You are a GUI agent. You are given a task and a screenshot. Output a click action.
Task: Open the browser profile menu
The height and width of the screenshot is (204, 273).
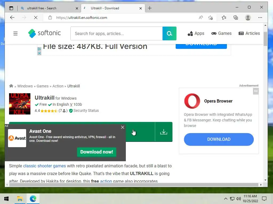(248, 18)
